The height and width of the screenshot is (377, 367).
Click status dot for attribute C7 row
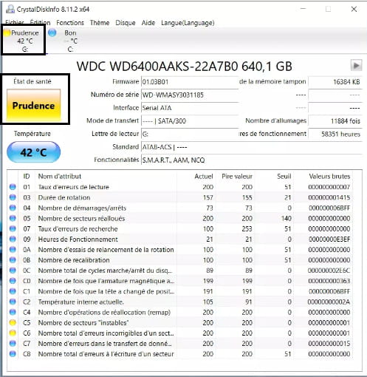click(x=13, y=344)
